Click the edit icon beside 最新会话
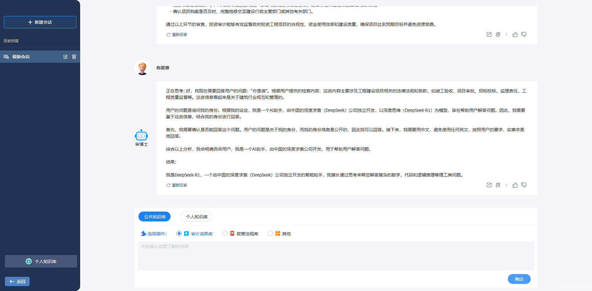 coord(65,57)
